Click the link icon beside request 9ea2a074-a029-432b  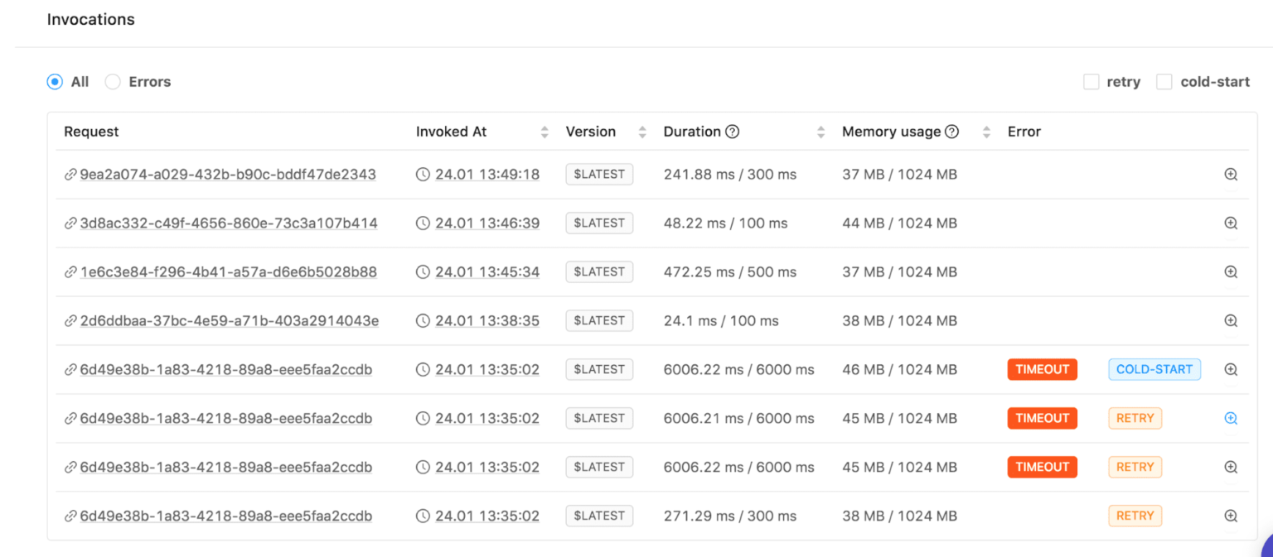[70, 174]
